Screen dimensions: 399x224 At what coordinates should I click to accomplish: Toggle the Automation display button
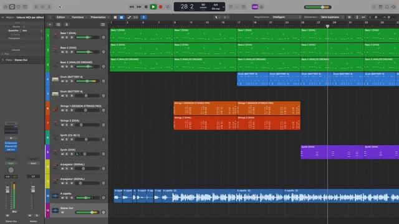click(129, 17)
